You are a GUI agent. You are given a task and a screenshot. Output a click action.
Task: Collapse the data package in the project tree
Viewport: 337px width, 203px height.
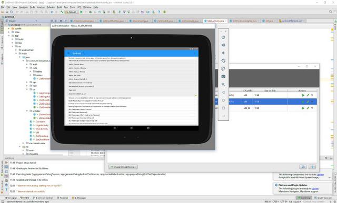point(27,68)
